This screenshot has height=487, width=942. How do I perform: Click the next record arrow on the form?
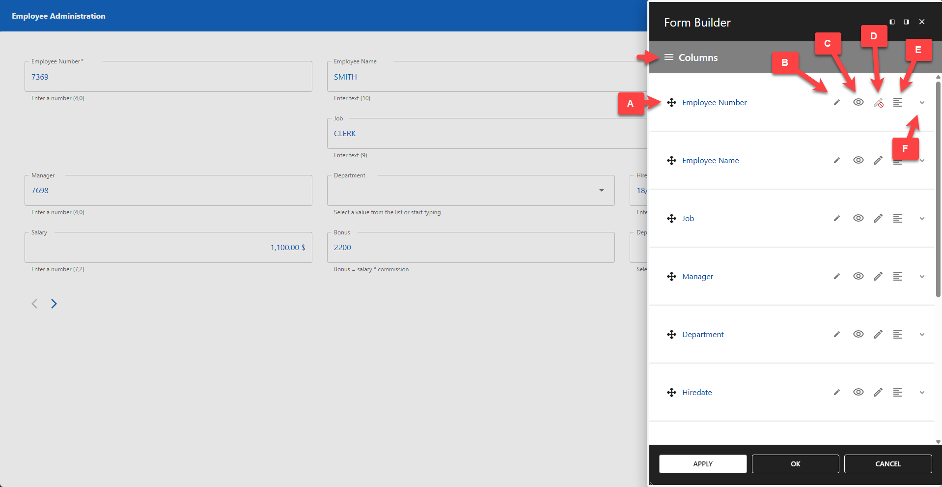pos(54,303)
